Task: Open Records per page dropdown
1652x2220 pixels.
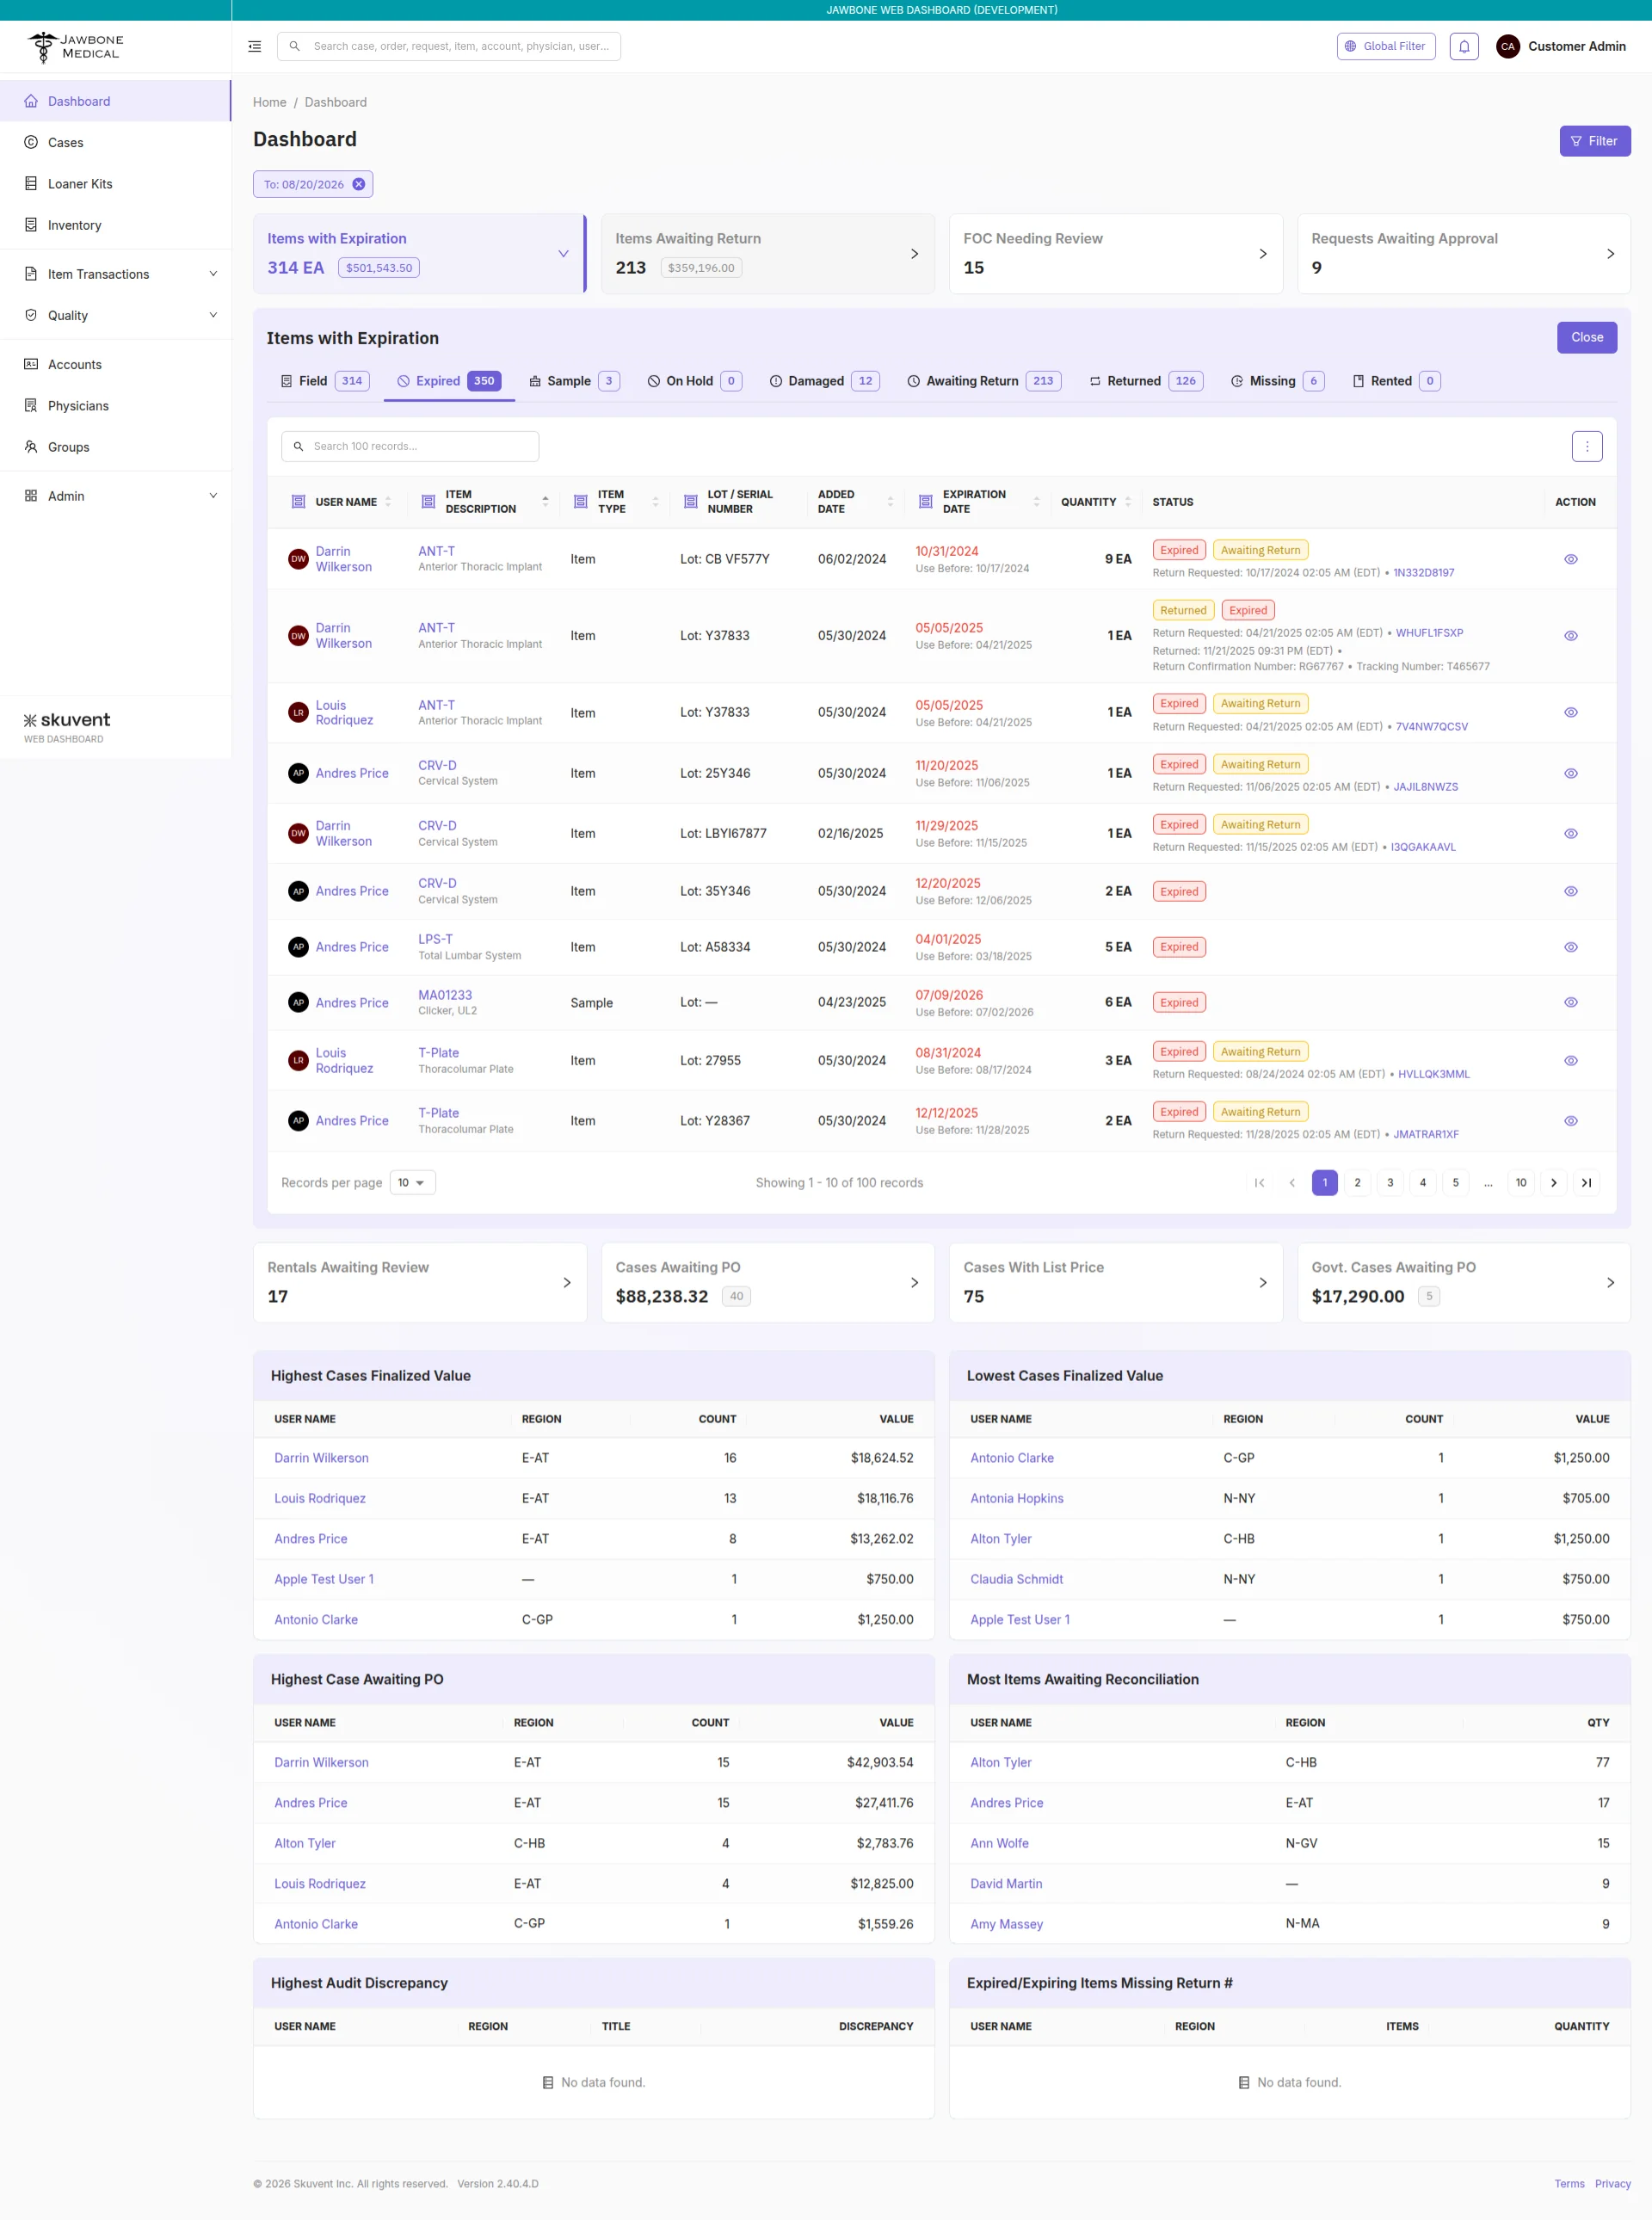Action: pos(412,1182)
